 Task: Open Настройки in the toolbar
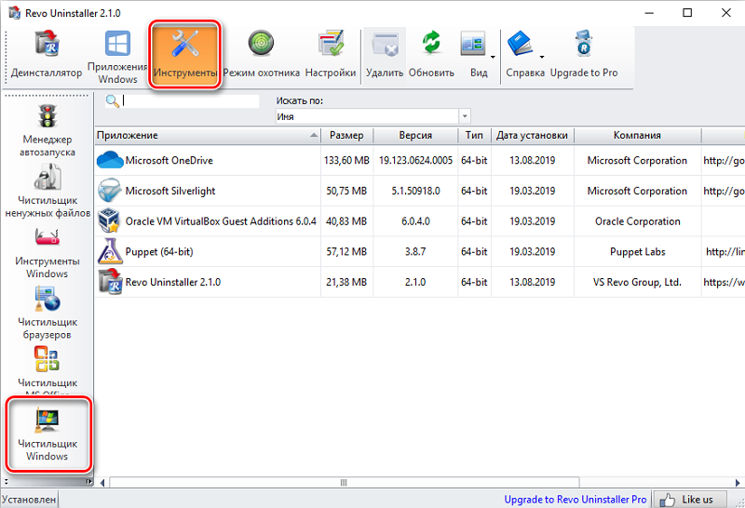pyautogui.click(x=331, y=55)
